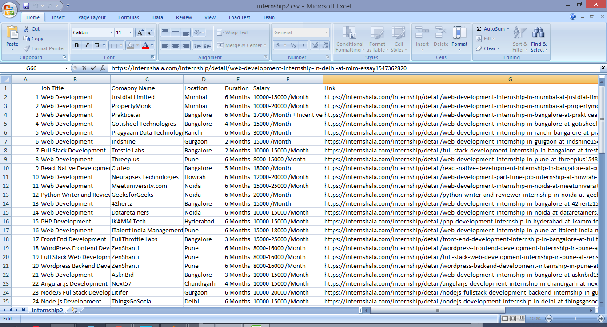Open the font size 11 dropdown
Image resolution: width=607 pixels, height=327 pixels.
pos(130,32)
